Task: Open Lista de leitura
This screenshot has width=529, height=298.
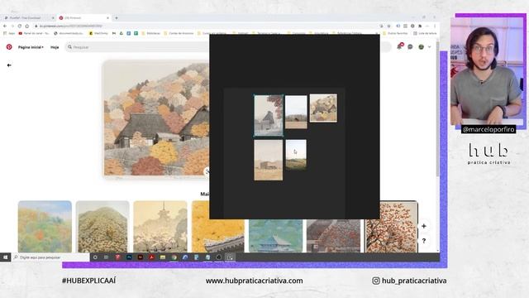Action: pos(425,33)
